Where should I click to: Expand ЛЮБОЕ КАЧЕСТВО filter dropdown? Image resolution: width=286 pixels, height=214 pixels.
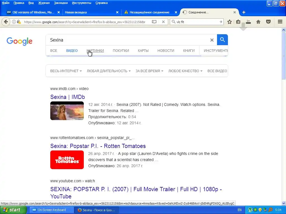[x=185, y=71]
